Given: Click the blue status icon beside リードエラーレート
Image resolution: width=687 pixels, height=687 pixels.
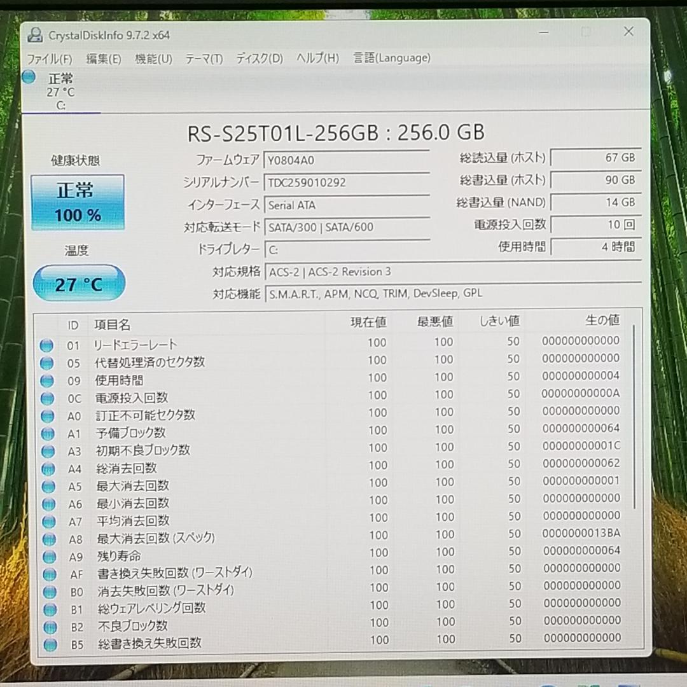Looking at the screenshot, I should [47, 345].
